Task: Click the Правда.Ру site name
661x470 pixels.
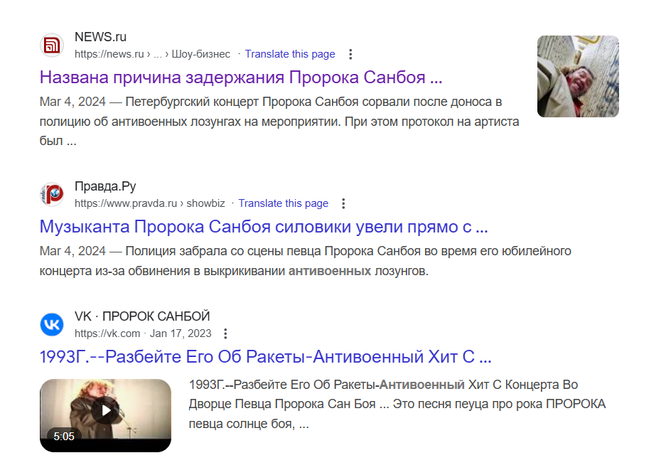Action: pos(105,187)
